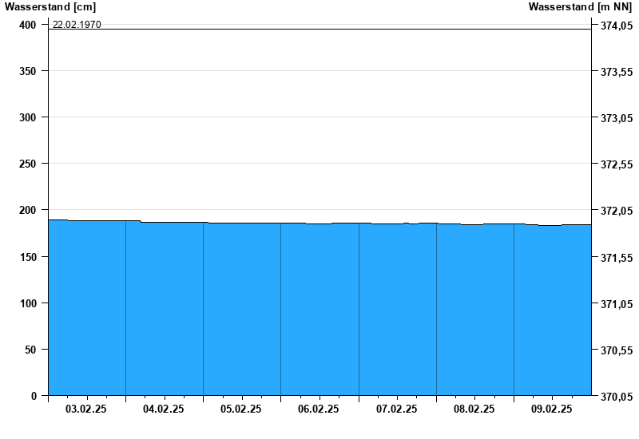Click the 03.02.25 date label
Image resolution: width=639 pixels, height=439 pixels.
click(86, 409)
